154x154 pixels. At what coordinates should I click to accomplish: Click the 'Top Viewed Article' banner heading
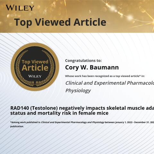click(x=60, y=22)
